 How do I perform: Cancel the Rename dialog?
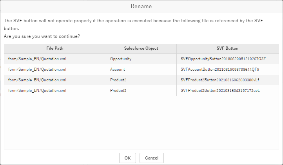point(152,158)
